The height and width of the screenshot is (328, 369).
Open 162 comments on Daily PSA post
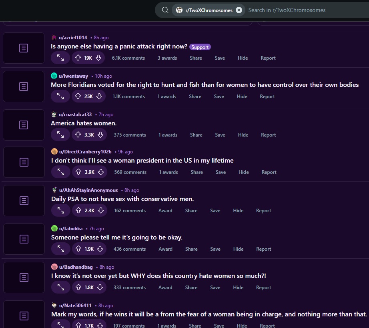pyautogui.click(x=130, y=211)
